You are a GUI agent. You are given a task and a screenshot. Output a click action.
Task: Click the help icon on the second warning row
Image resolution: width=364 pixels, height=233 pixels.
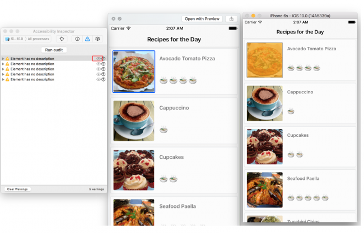[x=104, y=64]
